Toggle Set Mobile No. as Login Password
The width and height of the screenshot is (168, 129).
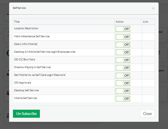pos(123,76)
